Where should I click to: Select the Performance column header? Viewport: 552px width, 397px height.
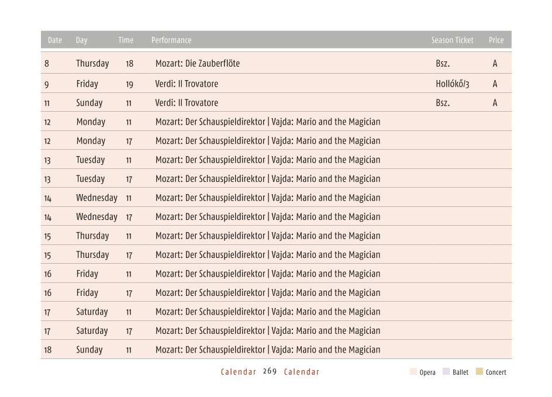click(x=171, y=40)
